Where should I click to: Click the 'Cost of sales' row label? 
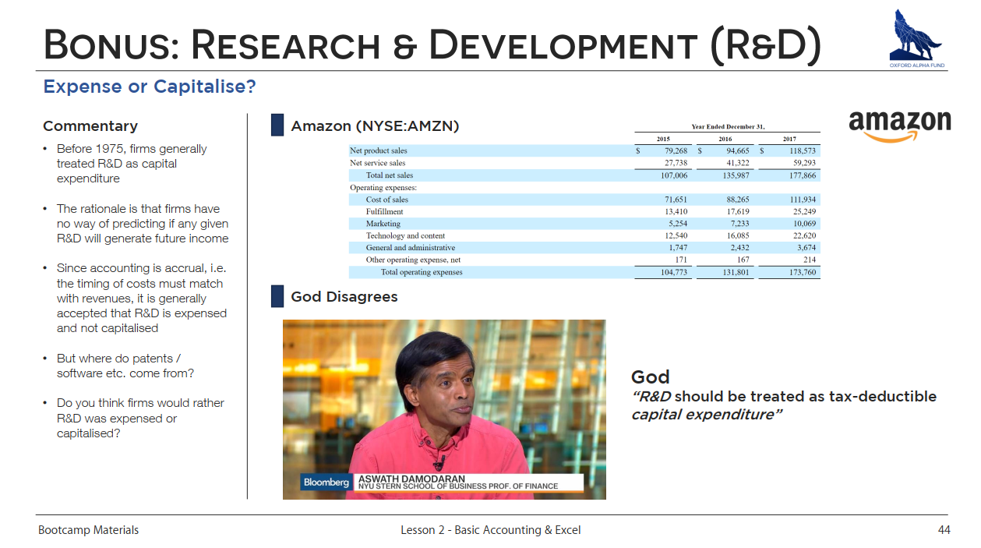tap(387, 200)
